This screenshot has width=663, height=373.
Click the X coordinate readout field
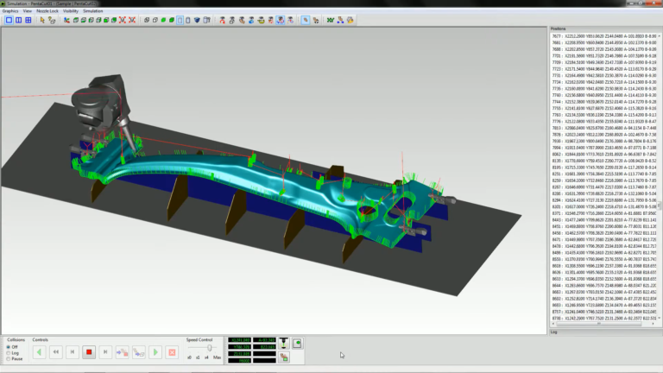point(239,340)
